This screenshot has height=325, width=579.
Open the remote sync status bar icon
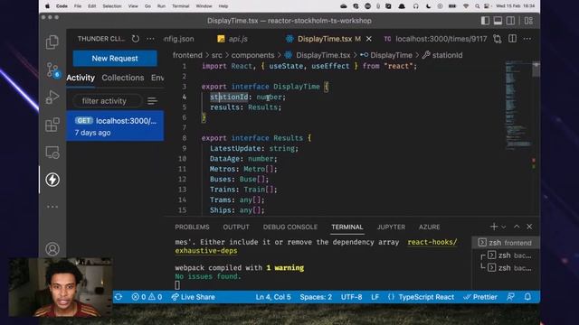click(x=119, y=297)
